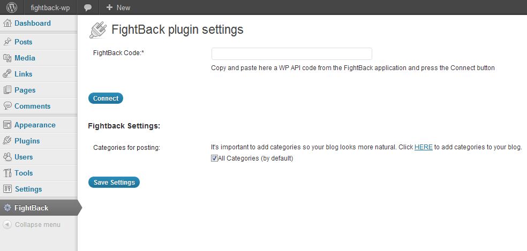Image resolution: width=527 pixels, height=251 pixels.
Task: Open the New content dropdown in the top bar
Action: tap(118, 7)
